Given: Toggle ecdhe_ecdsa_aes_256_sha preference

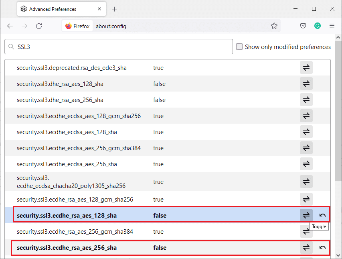Looking at the screenshot, I should tap(306, 164).
